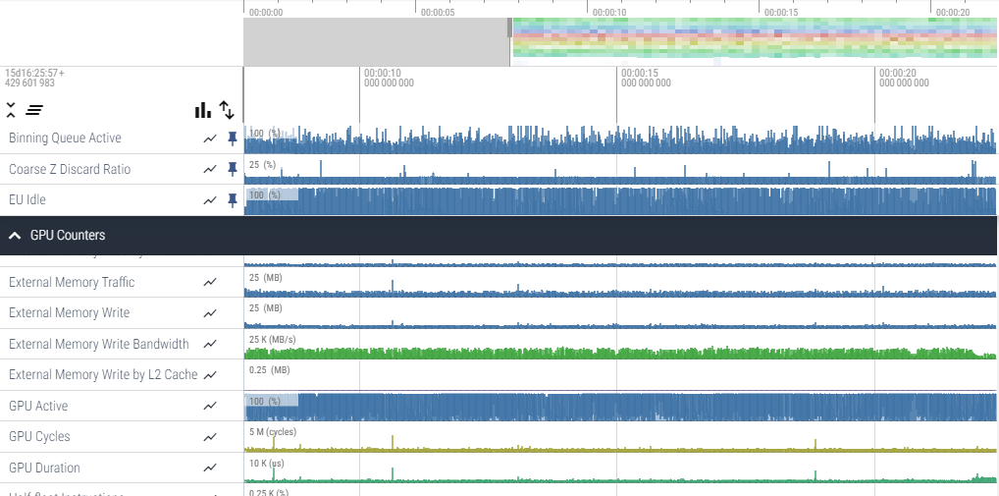Open chart options for GPU Active
The height and width of the screenshot is (496, 999).
pos(210,406)
